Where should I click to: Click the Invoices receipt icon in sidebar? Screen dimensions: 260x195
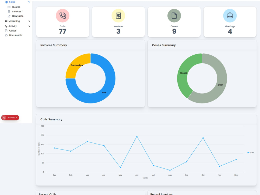9,11
